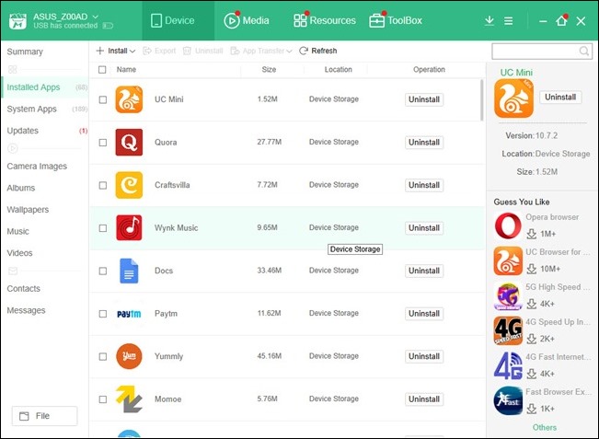Check the Paytm row checkbox
The image size is (599, 439).
point(103,314)
